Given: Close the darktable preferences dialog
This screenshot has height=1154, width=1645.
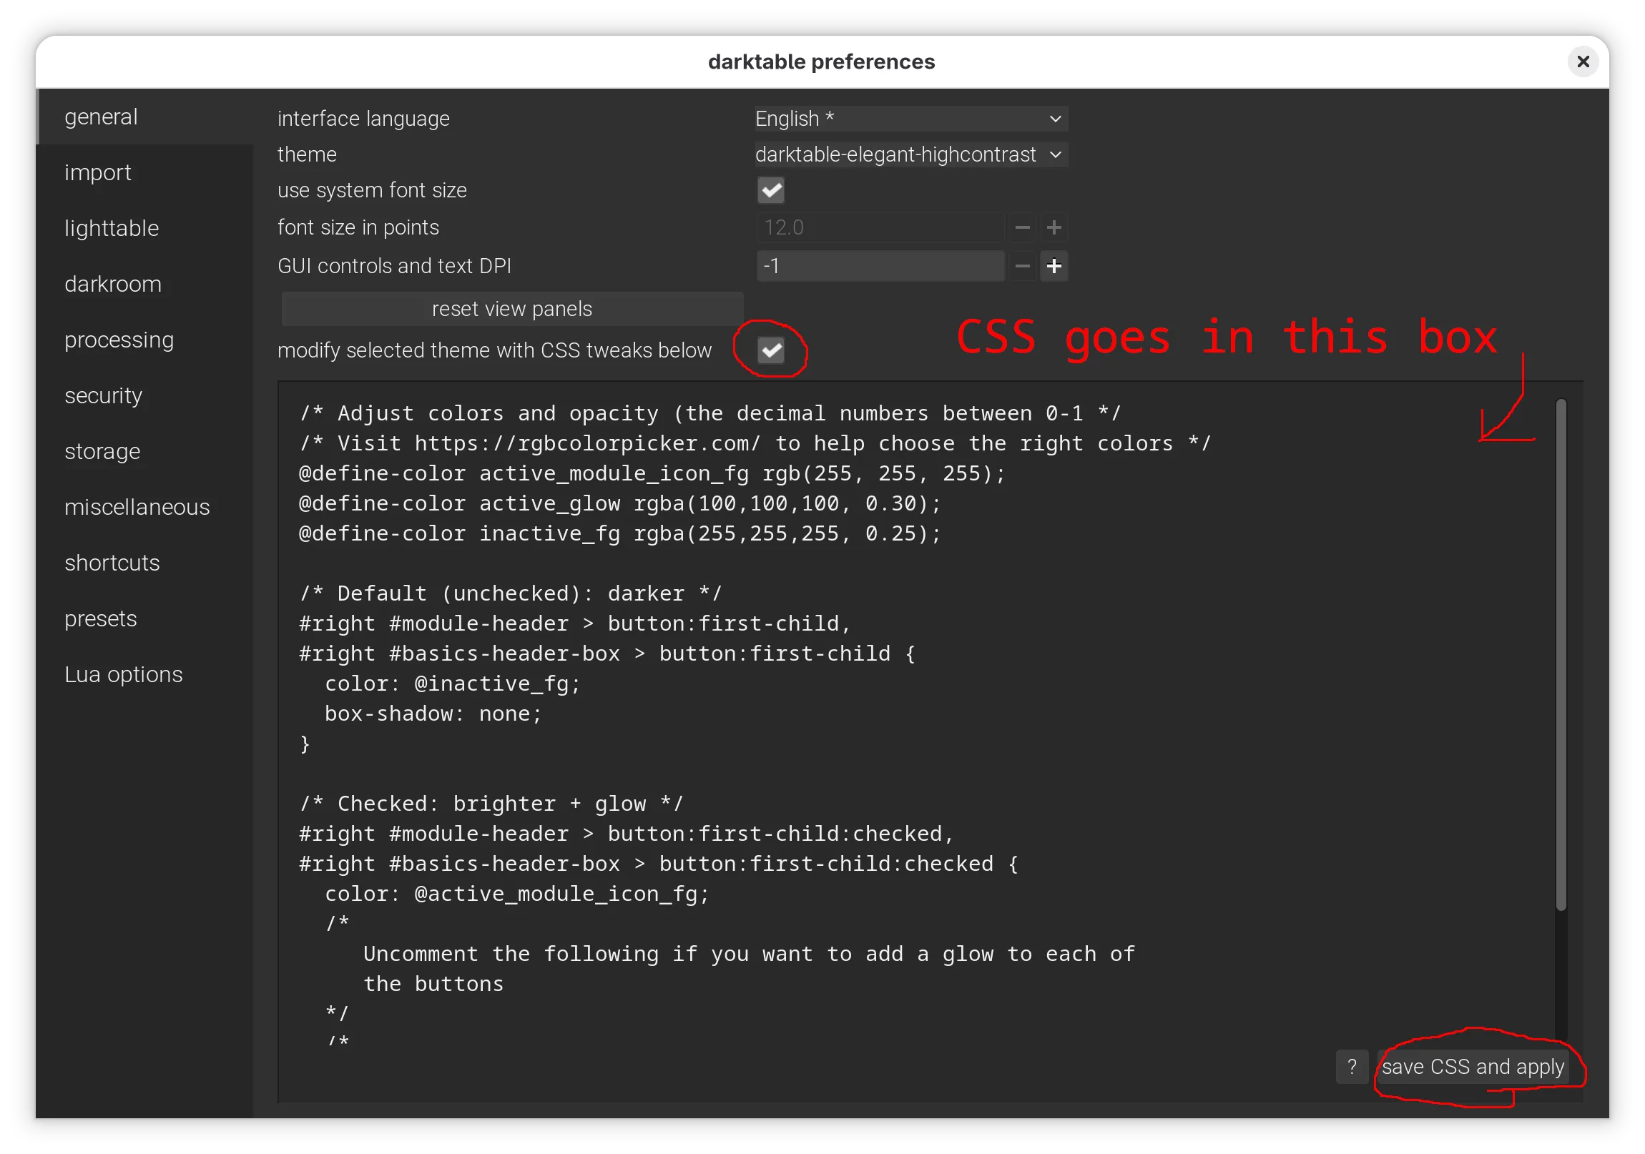Looking at the screenshot, I should click(1583, 61).
